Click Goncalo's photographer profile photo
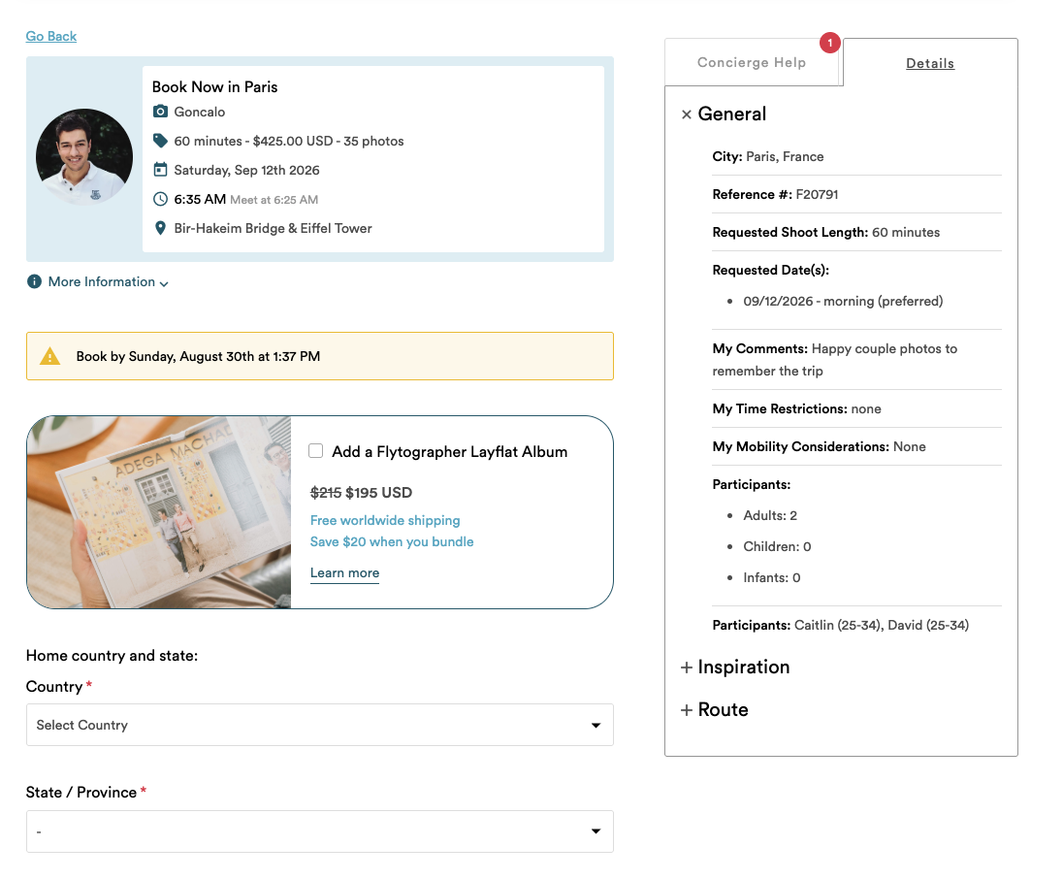This screenshot has width=1063, height=879. point(84,156)
